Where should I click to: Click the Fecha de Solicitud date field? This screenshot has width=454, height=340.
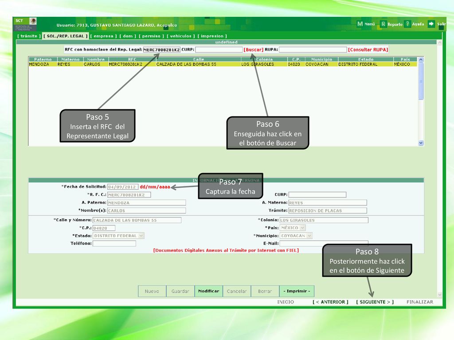coord(123,187)
